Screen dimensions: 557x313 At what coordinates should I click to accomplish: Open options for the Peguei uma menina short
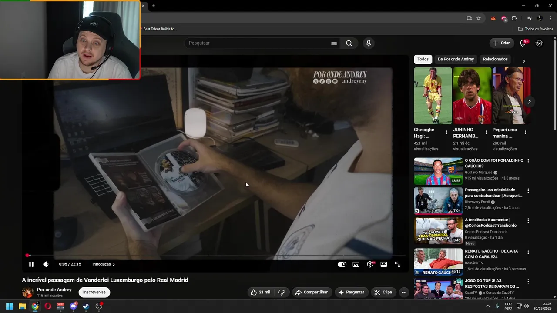point(525,132)
